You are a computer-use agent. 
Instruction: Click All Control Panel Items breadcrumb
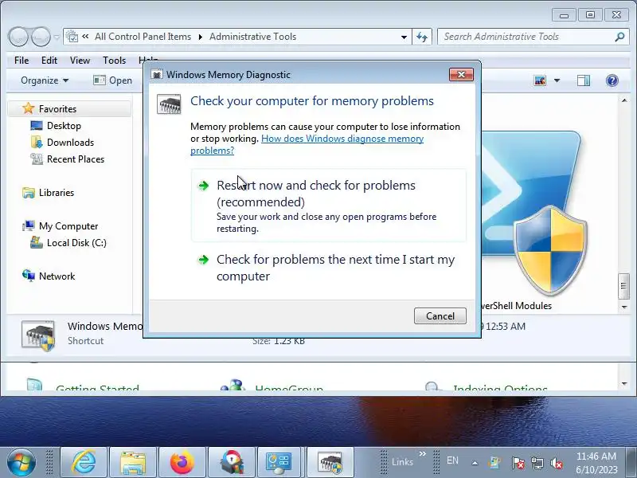coord(143,37)
